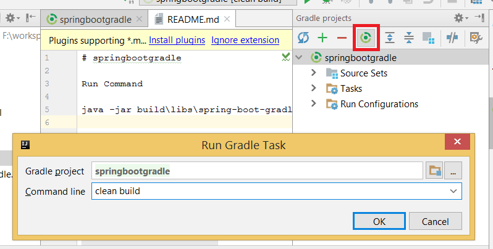Viewport: 493px width, 249px height.
Task: Refresh all Gradle projects
Action: [303, 38]
